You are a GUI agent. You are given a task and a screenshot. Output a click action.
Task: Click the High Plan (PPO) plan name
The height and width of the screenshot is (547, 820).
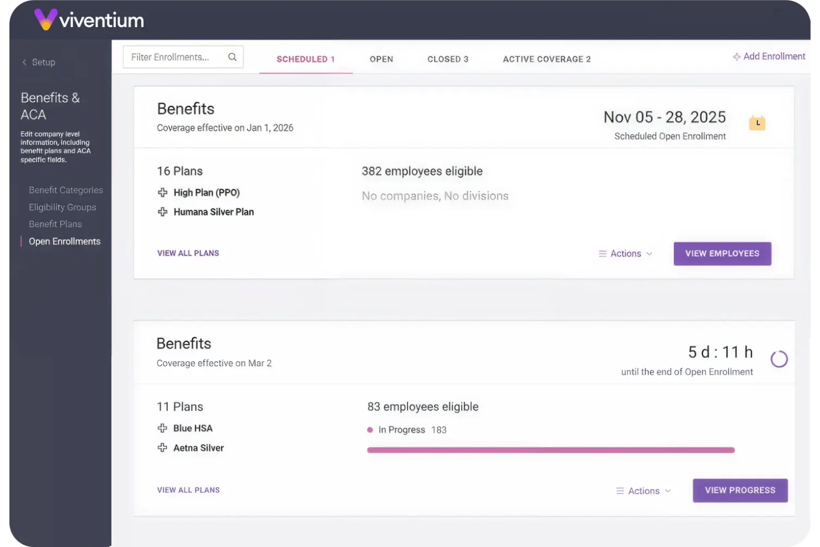click(x=207, y=192)
